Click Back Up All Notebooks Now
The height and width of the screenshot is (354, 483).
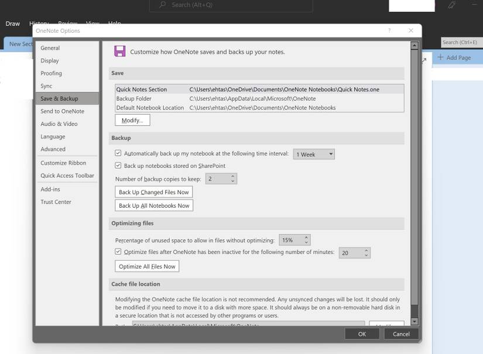click(154, 204)
